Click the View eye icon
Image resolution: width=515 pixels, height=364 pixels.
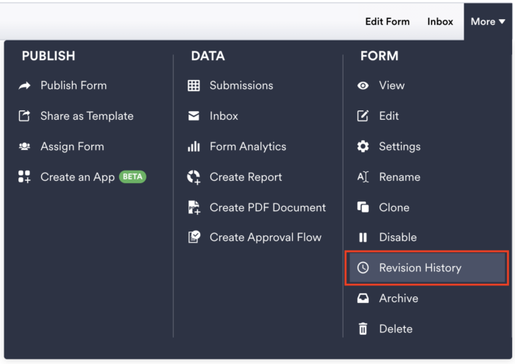coord(363,86)
